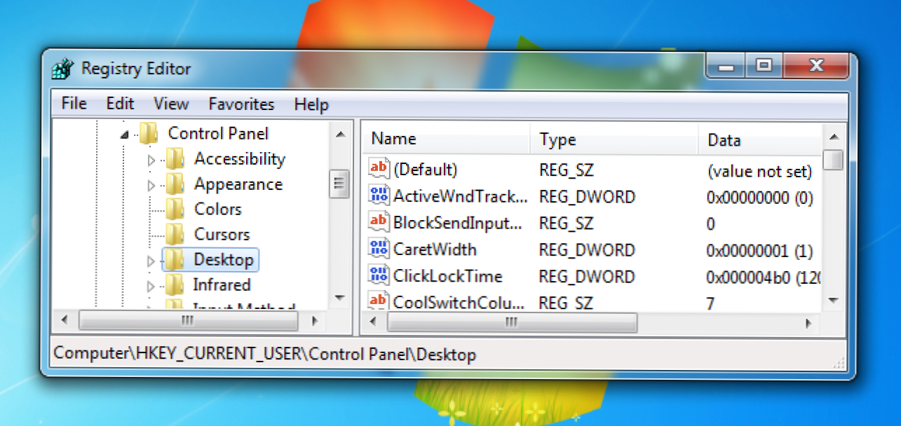Select the ActiveWndTrack DWORD value icon

(379, 197)
